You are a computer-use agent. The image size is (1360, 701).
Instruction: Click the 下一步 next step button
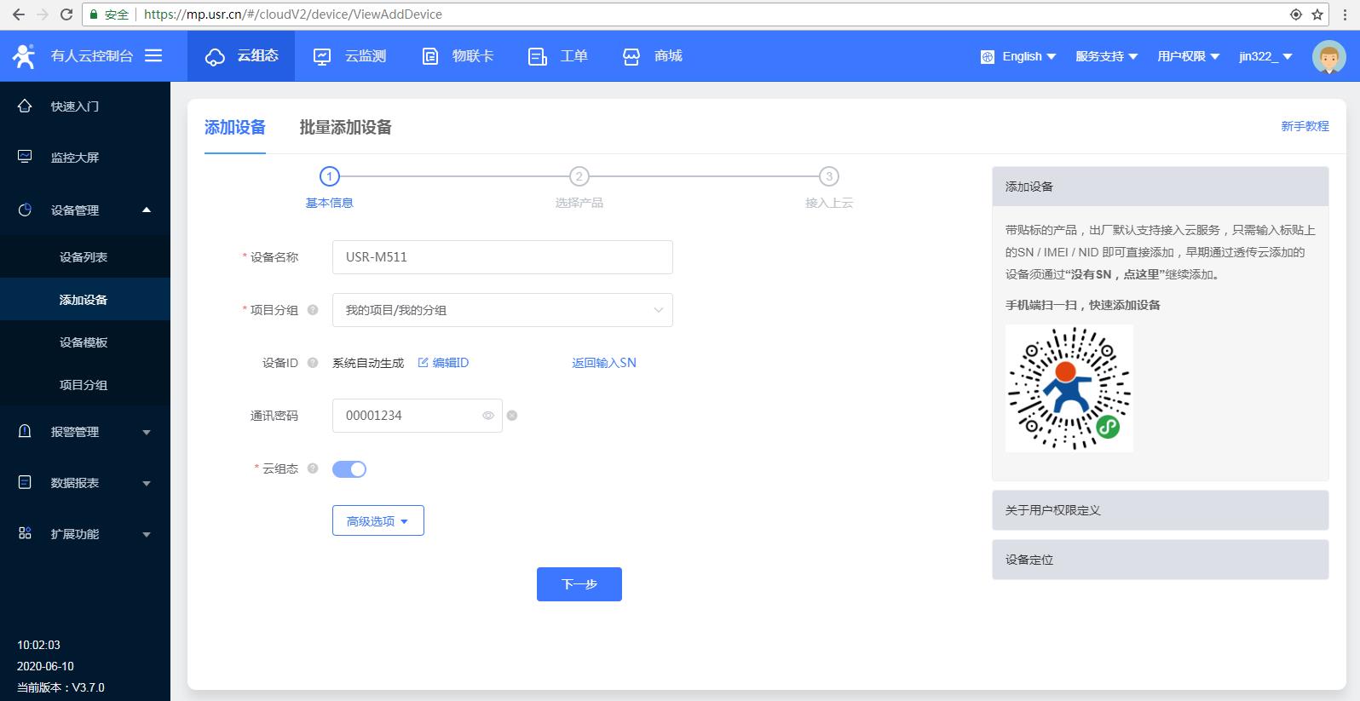tap(579, 584)
